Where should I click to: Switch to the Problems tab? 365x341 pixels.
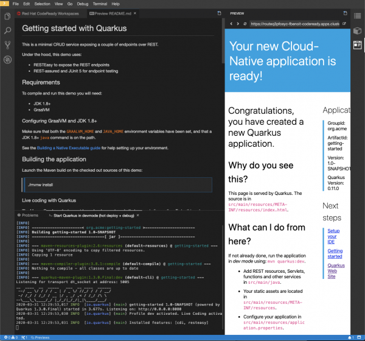30,215
